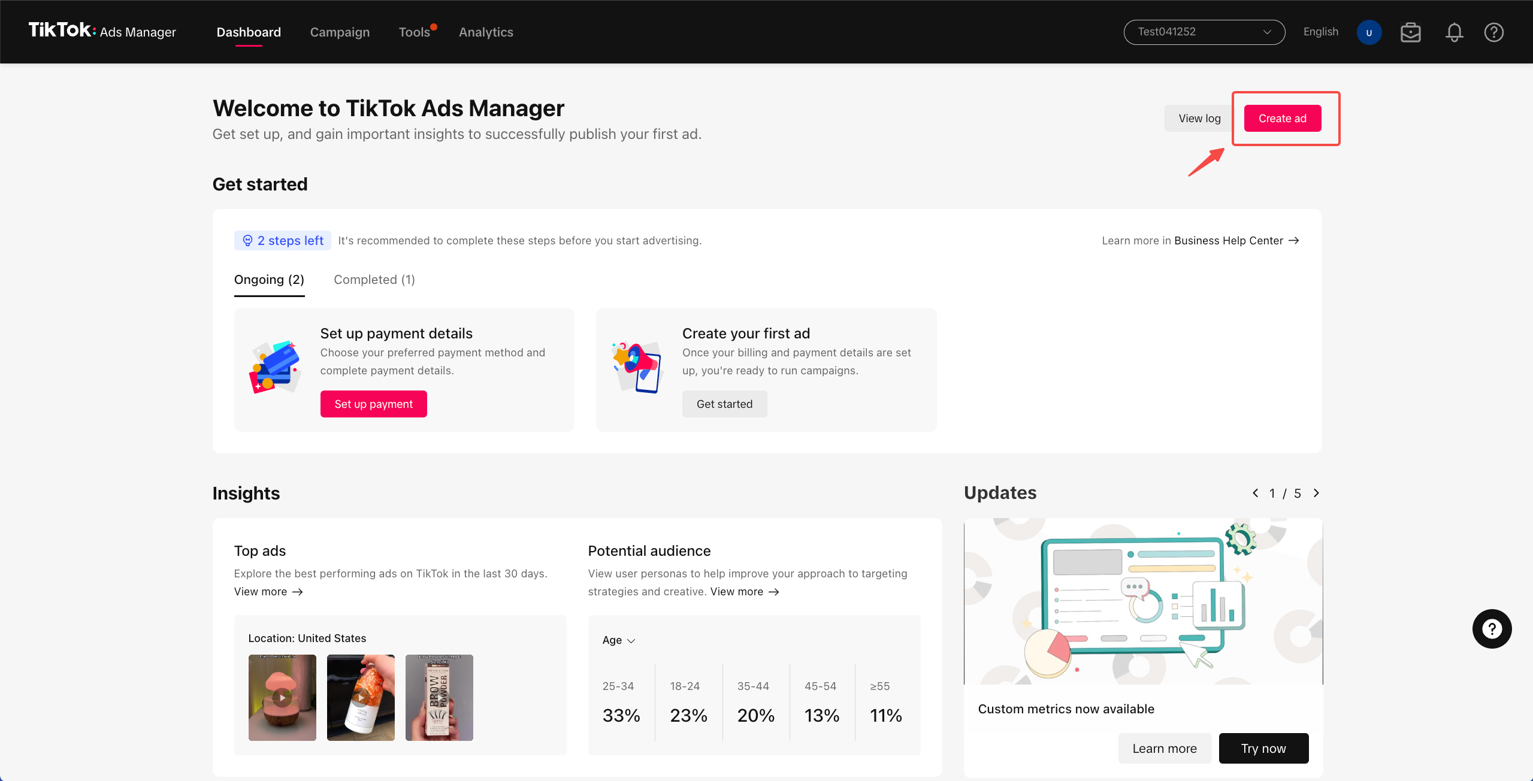
Task: Click the Get started button for first ad
Action: pyautogui.click(x=724, y=404)
